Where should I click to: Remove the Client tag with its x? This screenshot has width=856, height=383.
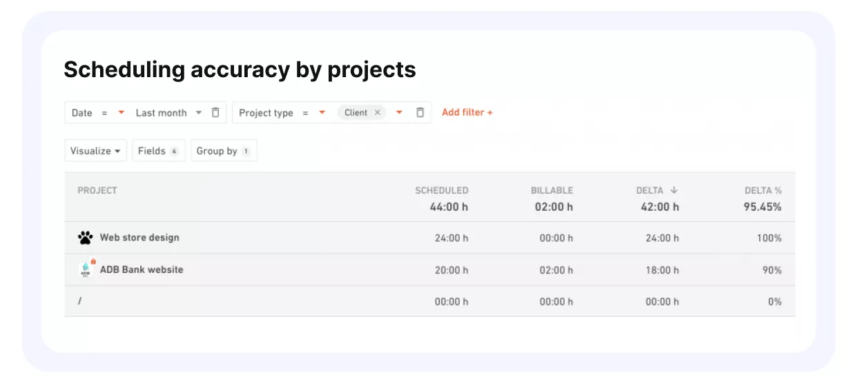(378, 112)
